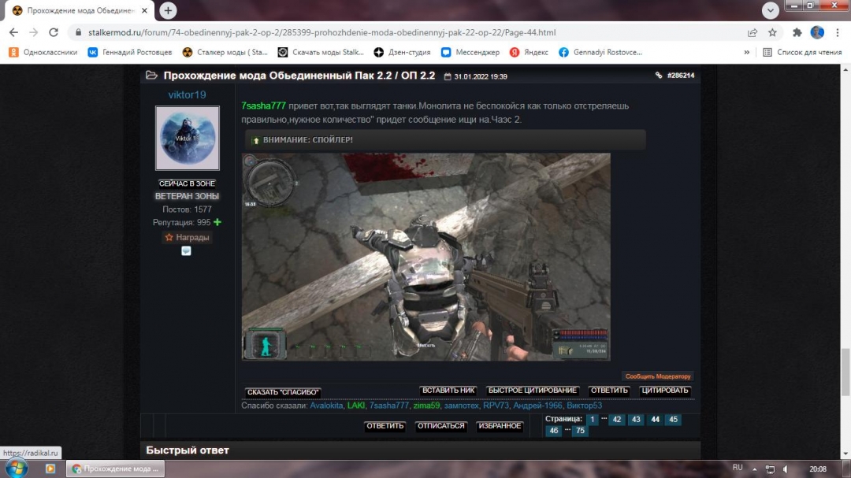This screenshot has width=851, height=478.
Task: Open the Chrome profile avatar
Action: point(817,32)
